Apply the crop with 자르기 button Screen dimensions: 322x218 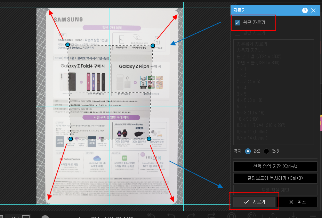coord(254,202)
